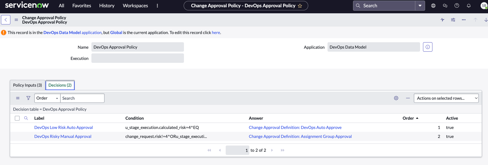
Task: Click the global Search field
Action: click(384, 6)
